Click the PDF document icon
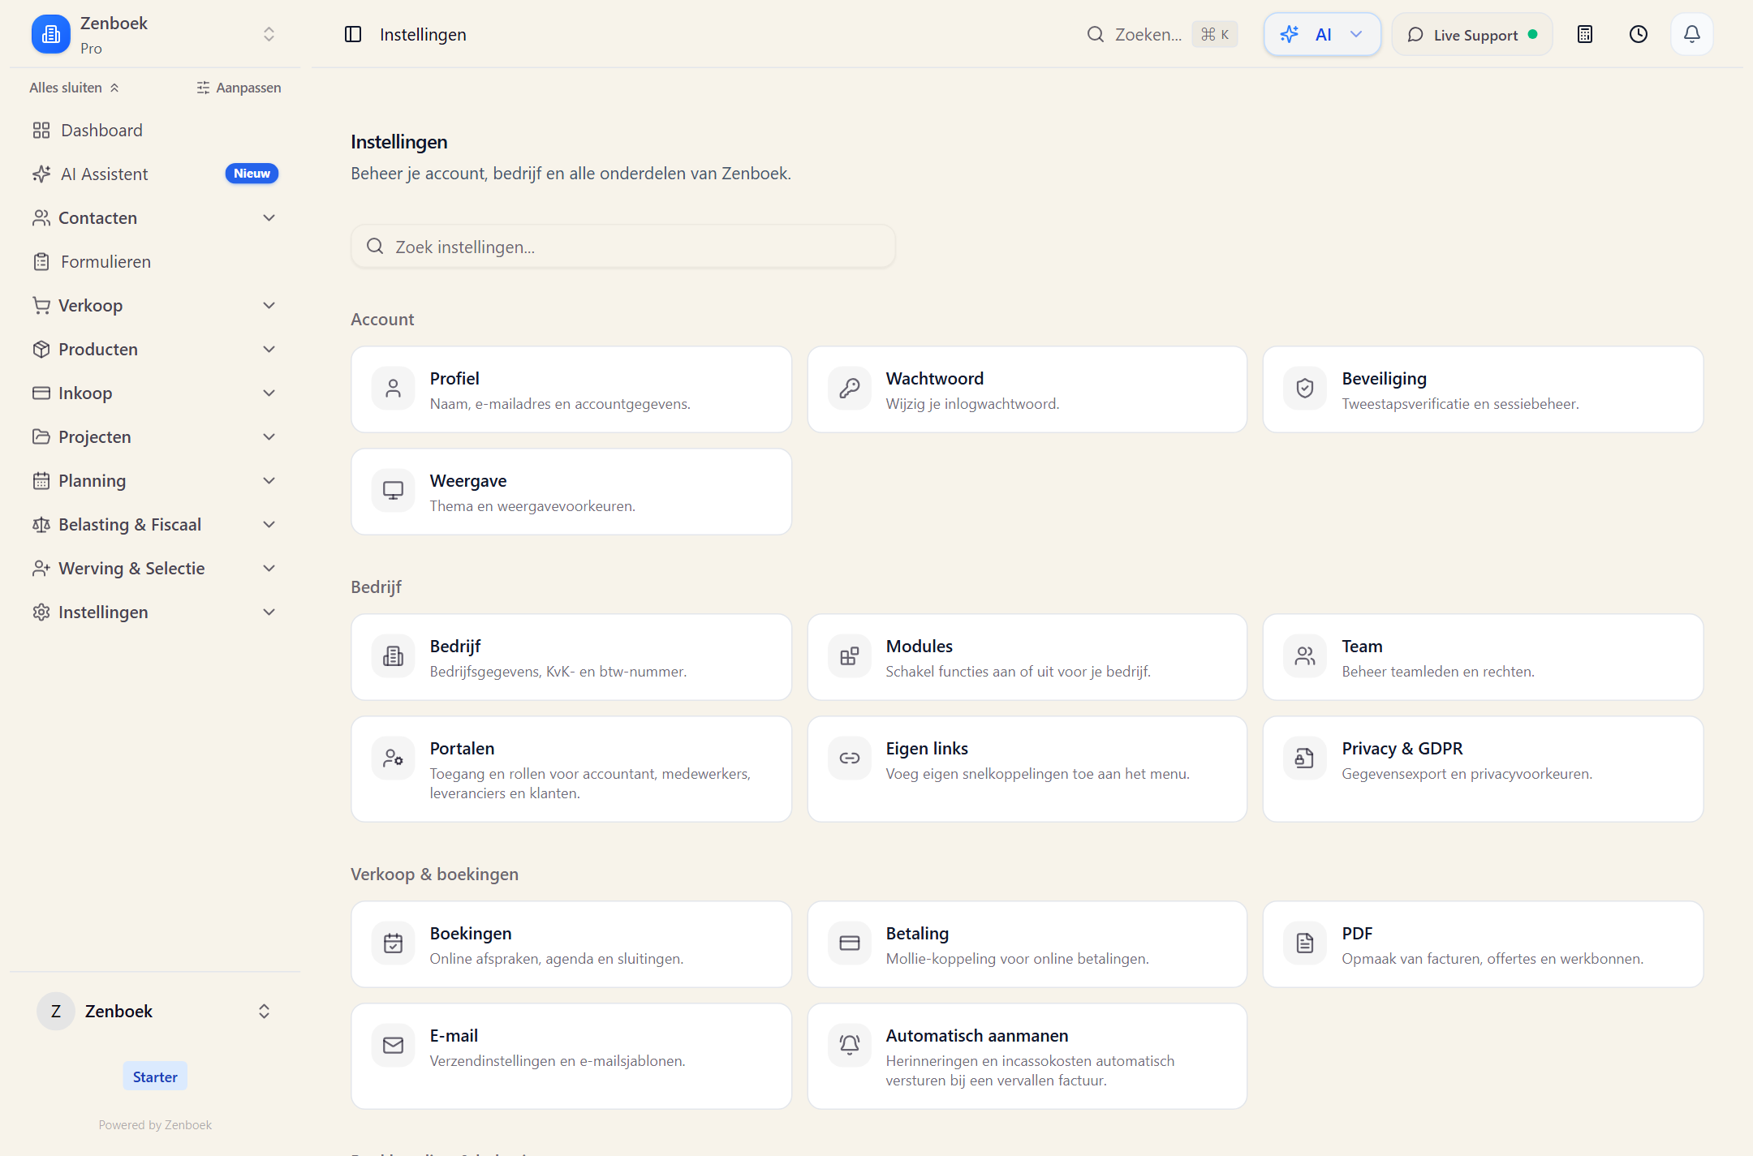Screen dimensions: 1753x1156 (x=1305, y=943)
